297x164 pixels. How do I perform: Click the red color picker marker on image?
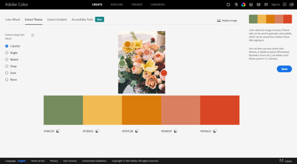[164, 73]
